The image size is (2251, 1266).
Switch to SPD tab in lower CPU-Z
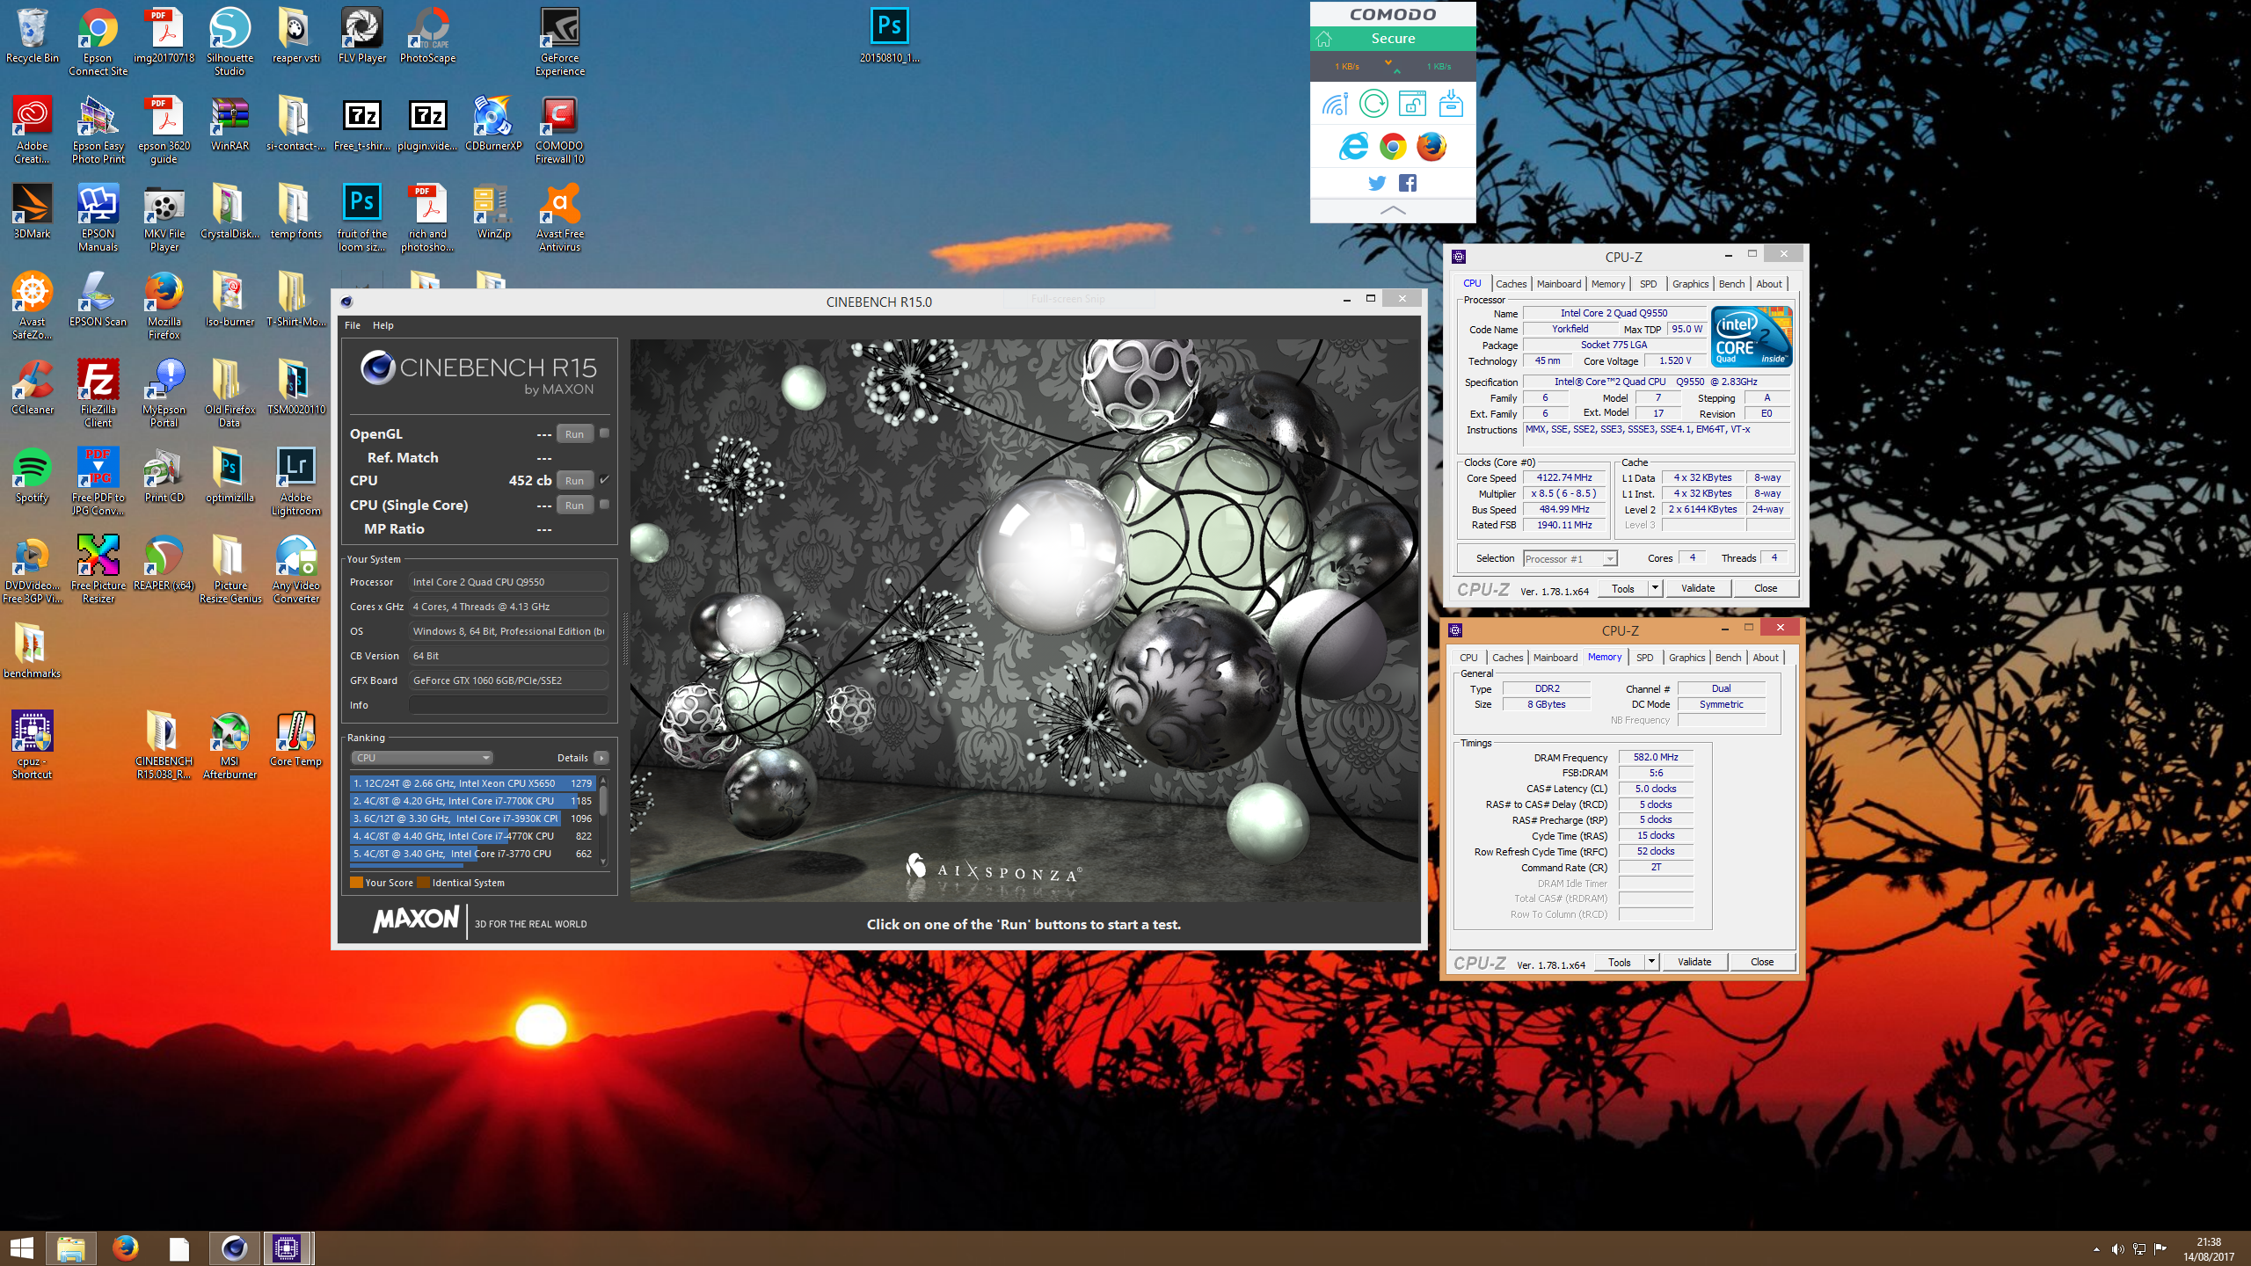point(1644,658)
